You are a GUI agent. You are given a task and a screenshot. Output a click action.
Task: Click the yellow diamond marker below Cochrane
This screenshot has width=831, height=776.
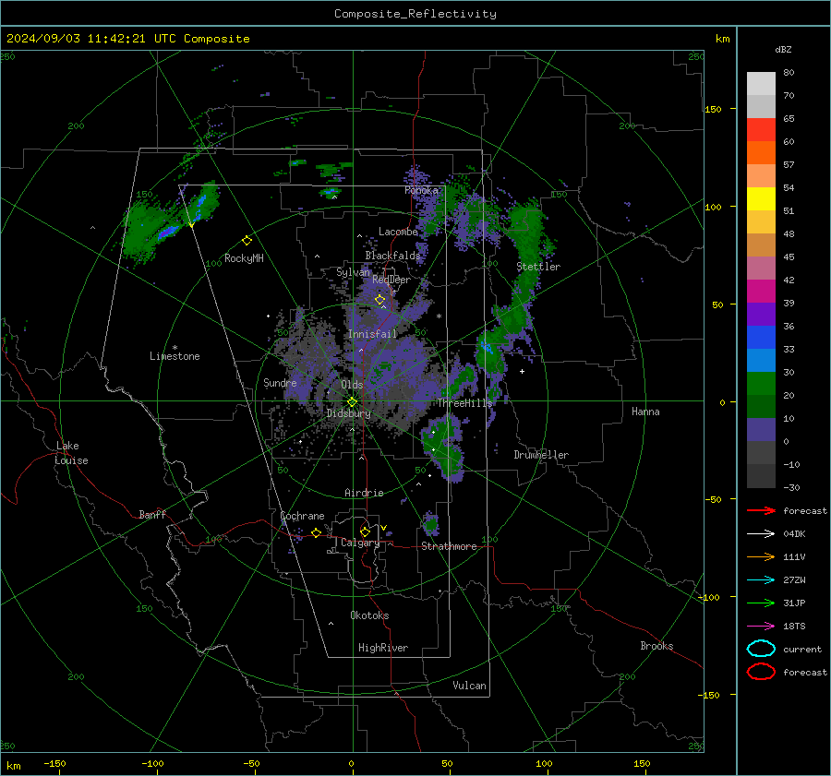click(316, 533)
